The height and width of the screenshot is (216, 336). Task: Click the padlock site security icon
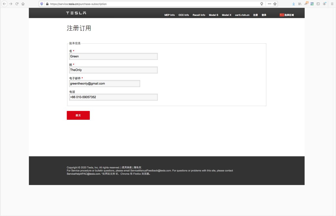(x=47, y=4)
